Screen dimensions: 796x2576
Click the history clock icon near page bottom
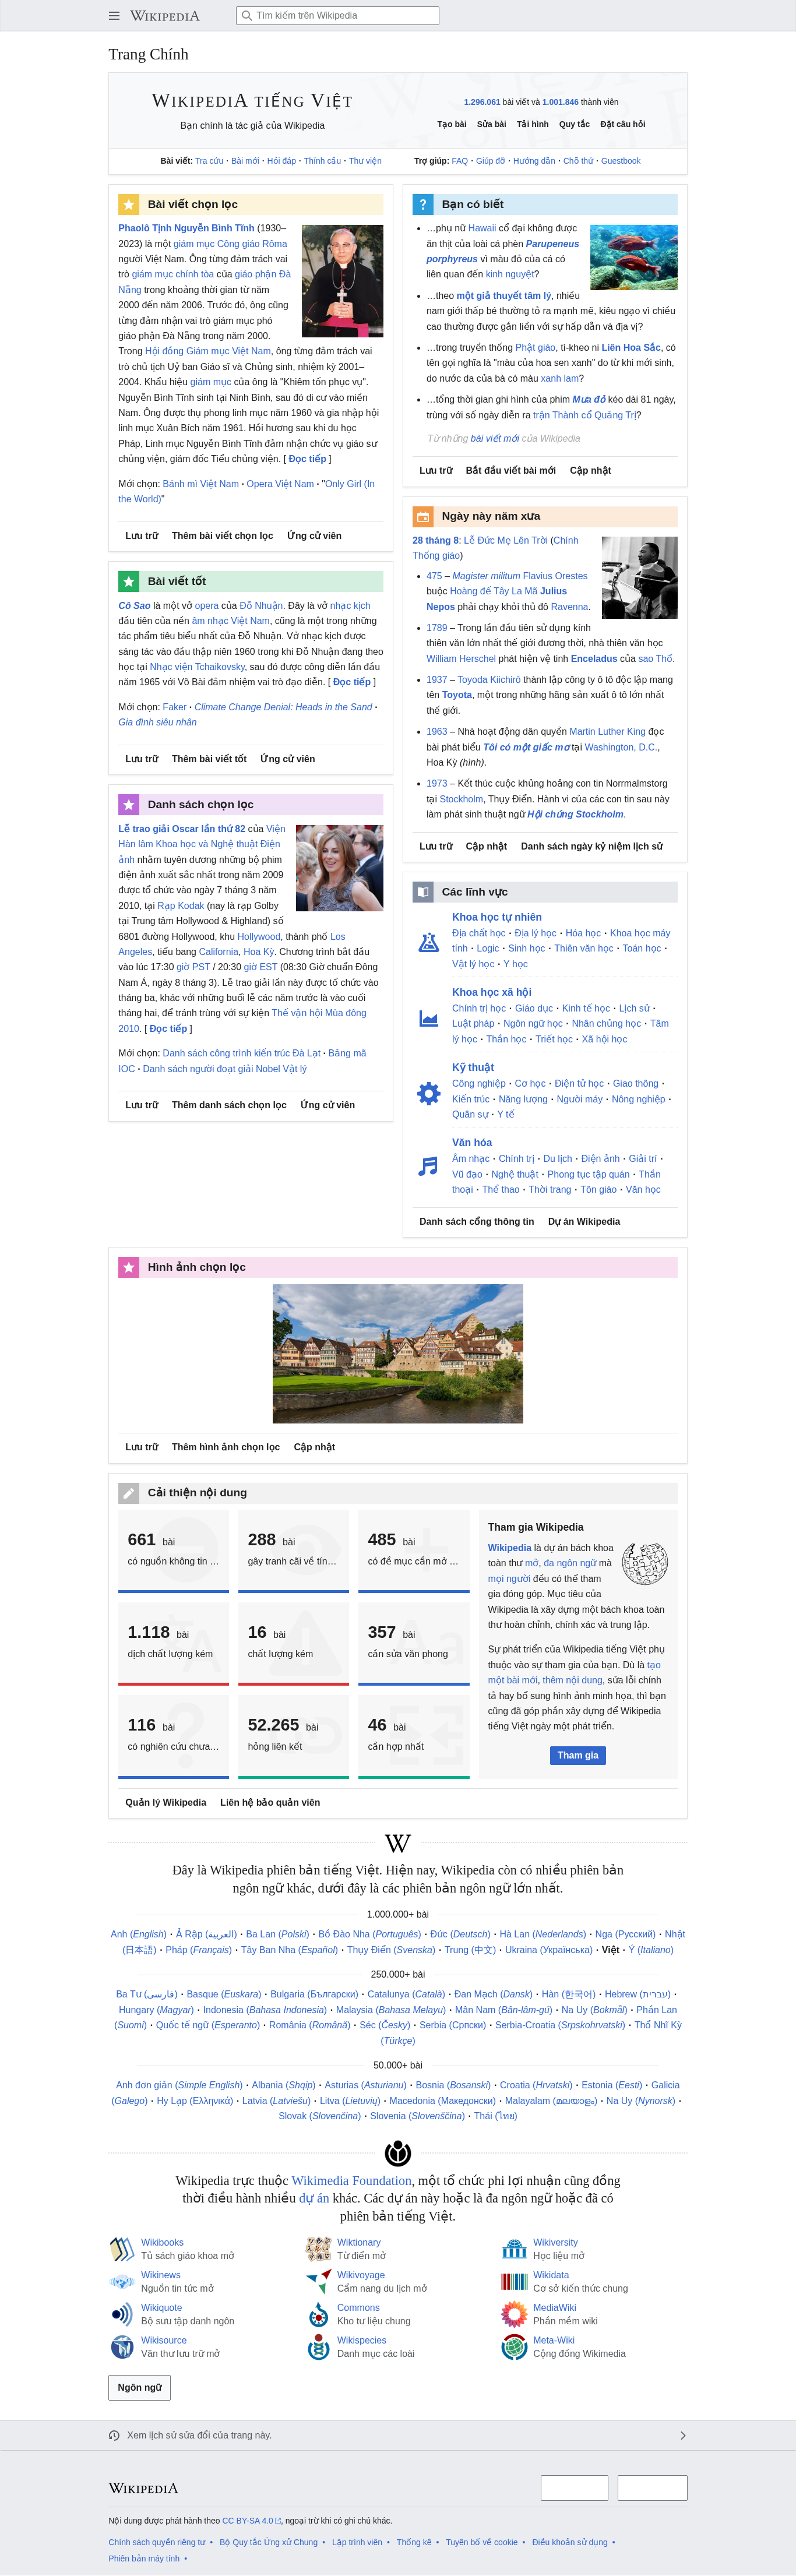click(x=114, y=2435)
